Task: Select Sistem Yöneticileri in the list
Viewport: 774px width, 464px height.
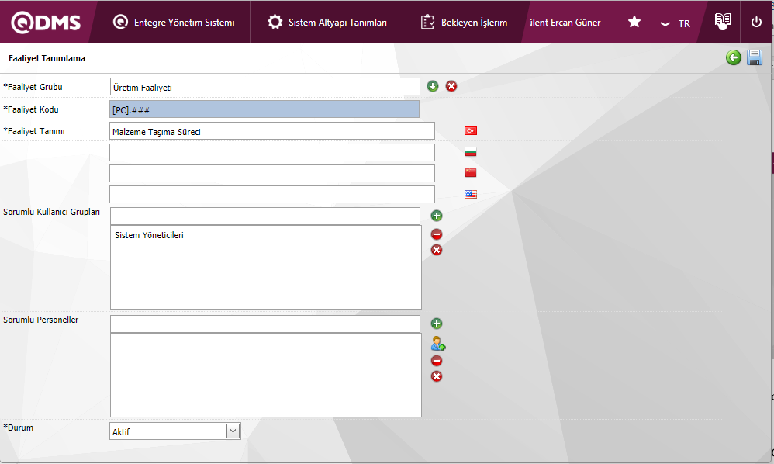Action: coord(149,235)
